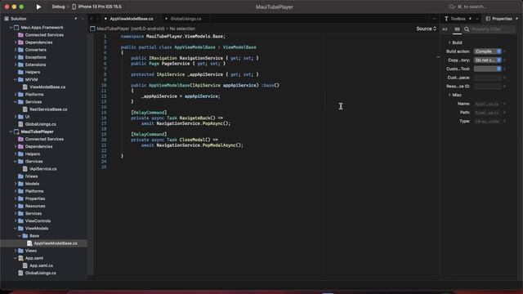
Task: Collapse the Services folder in Maui.Apps.Framework
Action: (16, 102)
